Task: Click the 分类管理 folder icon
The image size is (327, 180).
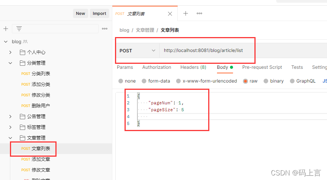Action: (22, 63)
